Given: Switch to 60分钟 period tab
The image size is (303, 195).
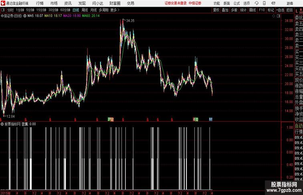Looking at the screenshot, I should [x=65, y=10].
